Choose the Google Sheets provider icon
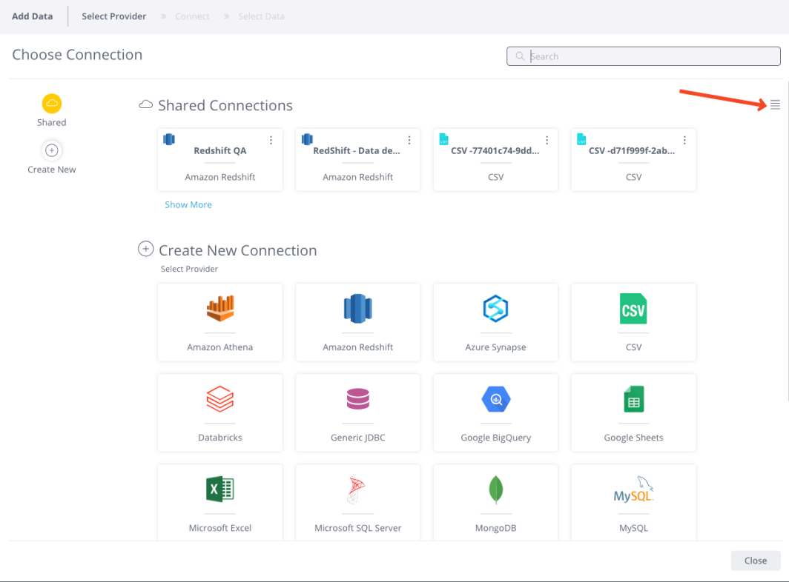The width and height of the screenshot is (789, 582). pos(633,399)
